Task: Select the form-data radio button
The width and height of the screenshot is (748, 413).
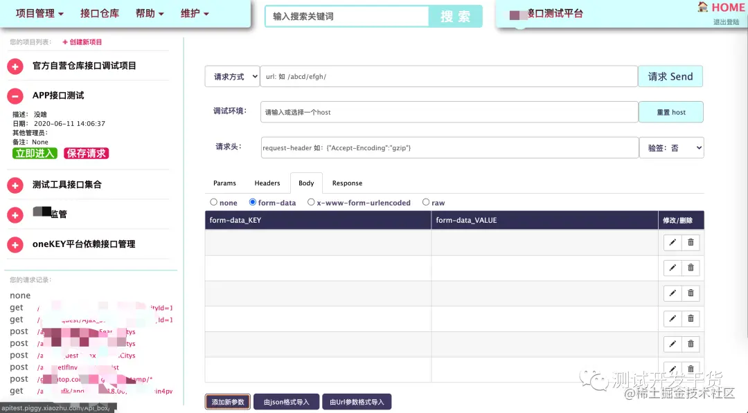Action: 253,203
